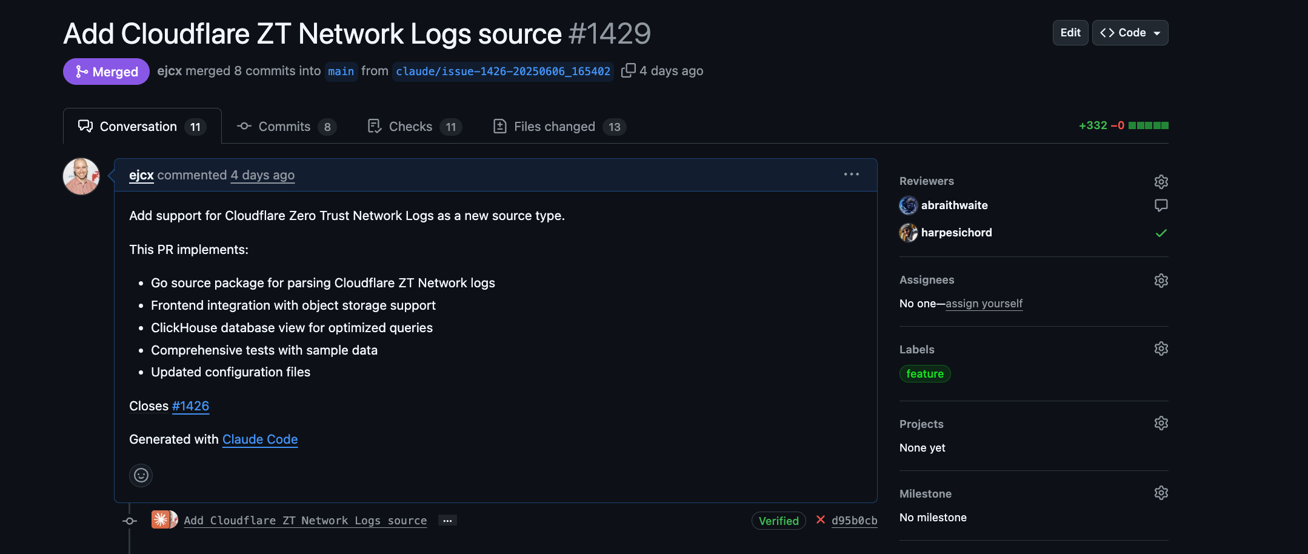Add a reaction with smiley icon
This screenshot has width=1308, height=554.
(141, 475)
